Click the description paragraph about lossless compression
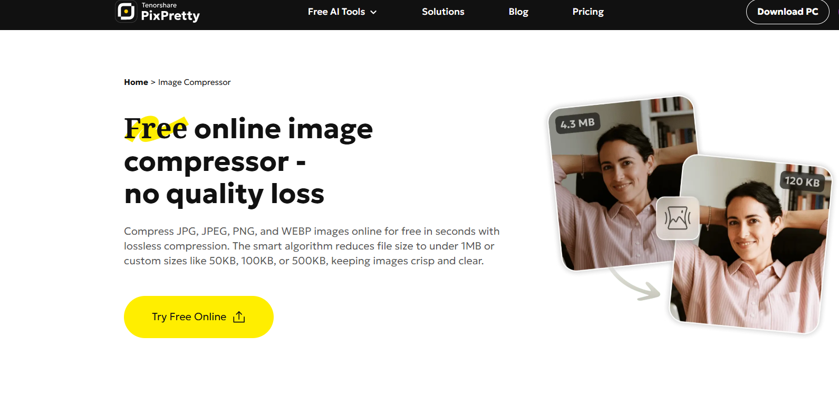 click(312, 246)
